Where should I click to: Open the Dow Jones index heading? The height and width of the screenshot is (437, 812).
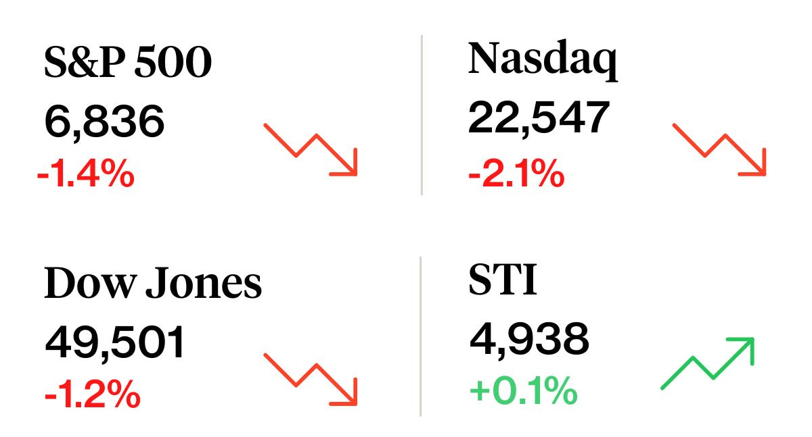coord(153,284)
